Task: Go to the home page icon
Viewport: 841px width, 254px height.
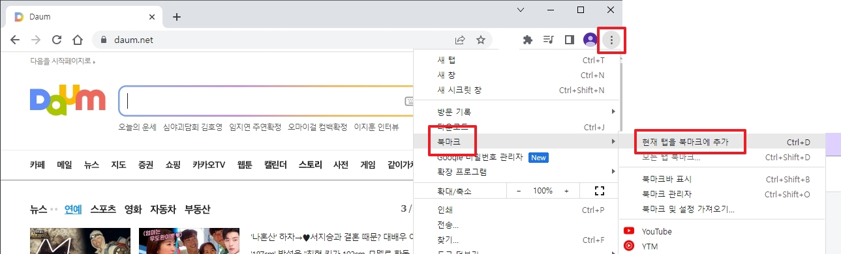Action: (x=78, y=40)
